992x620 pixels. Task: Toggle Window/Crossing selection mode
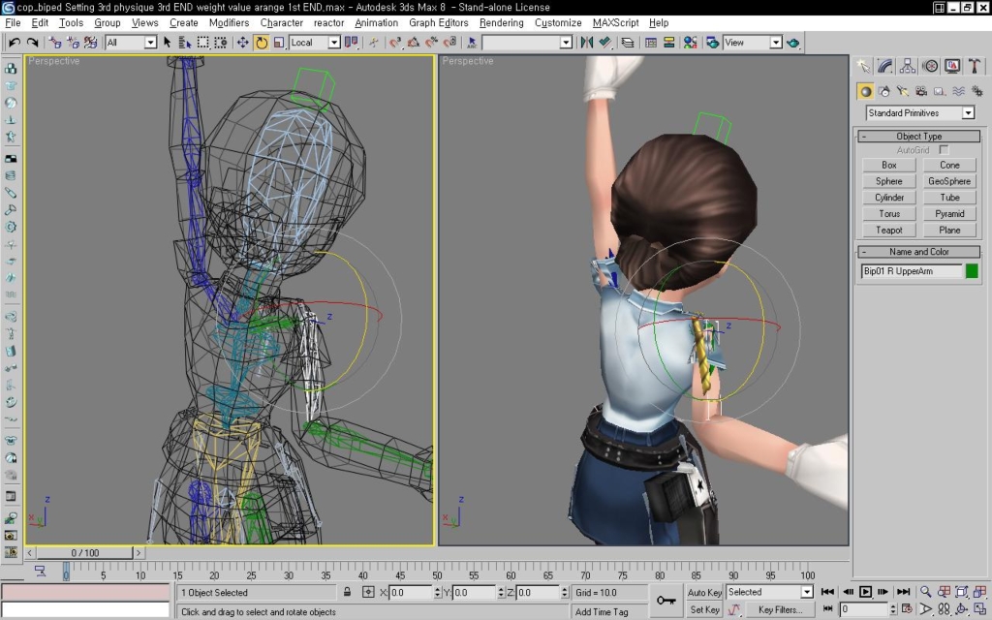click(220, 43)
